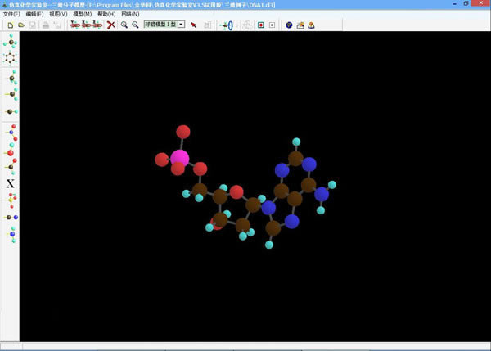Click the Open folder icon in toolbar

coord(21,25)
